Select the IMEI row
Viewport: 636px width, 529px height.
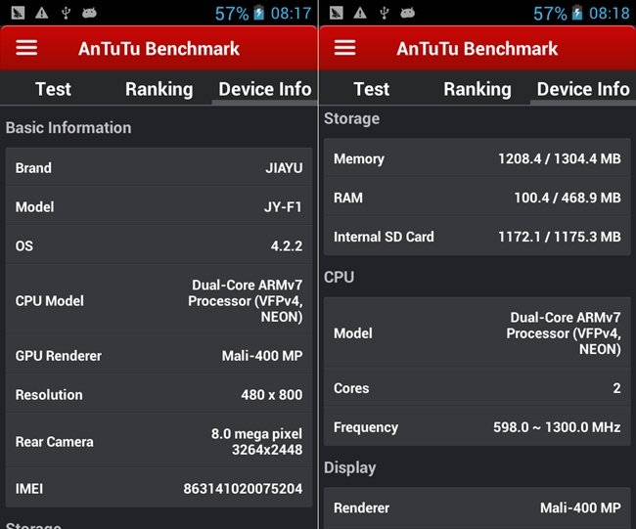159,488
